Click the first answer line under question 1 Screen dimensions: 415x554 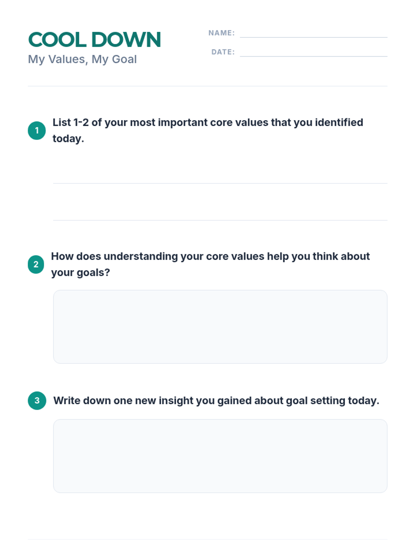pos(220,183)
